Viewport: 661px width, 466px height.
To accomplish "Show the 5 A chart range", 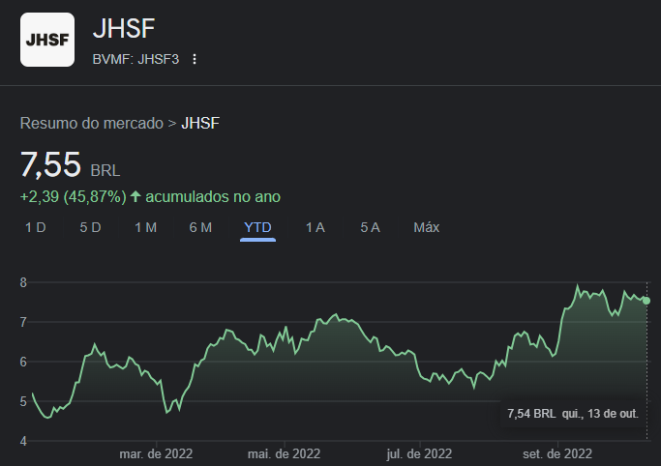I will (x=370, y=228).
